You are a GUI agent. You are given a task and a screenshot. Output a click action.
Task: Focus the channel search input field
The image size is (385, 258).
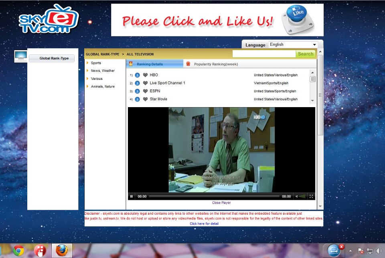coord(264,54)
